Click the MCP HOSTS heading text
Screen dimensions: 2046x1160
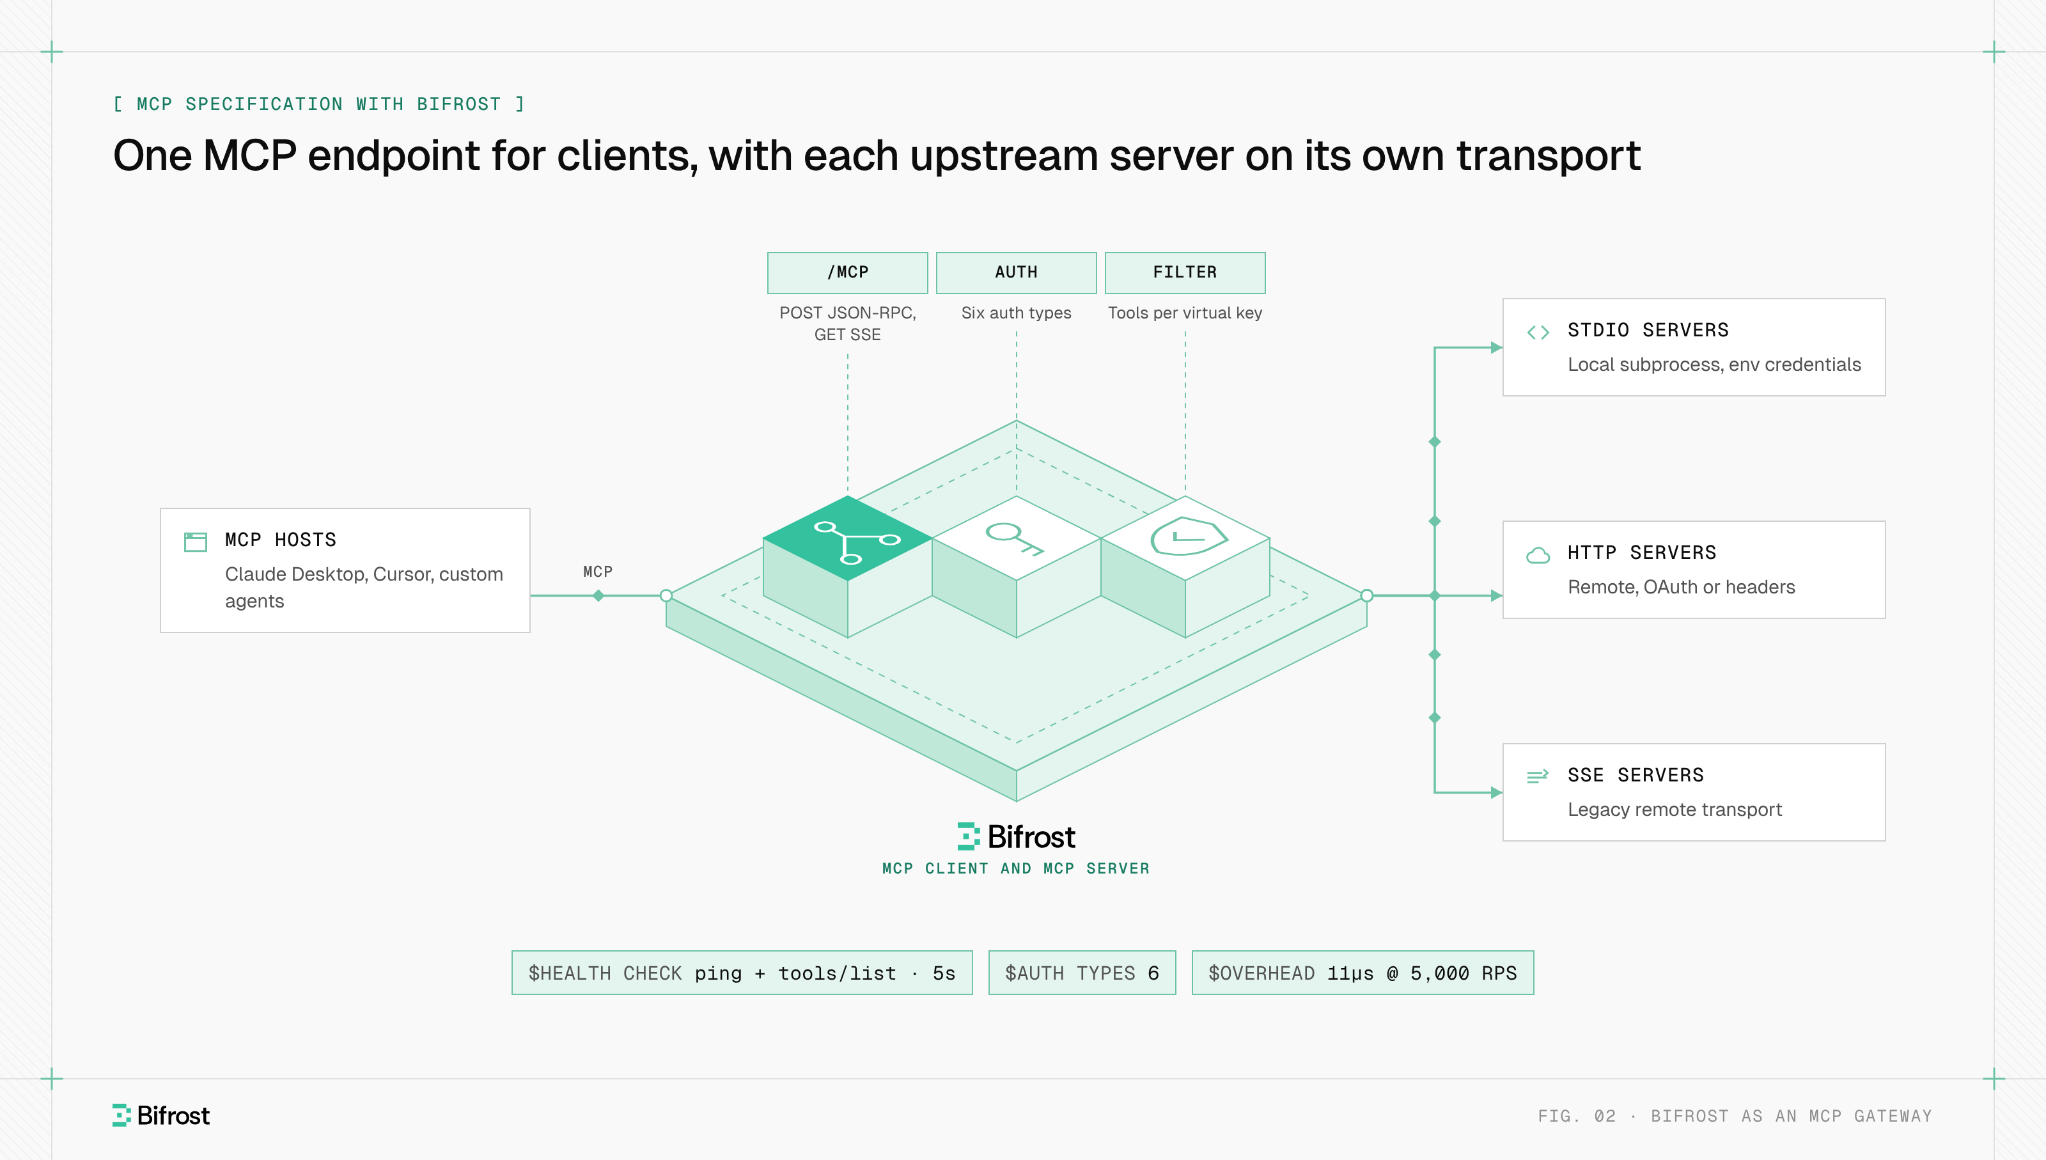coord(280,540)
